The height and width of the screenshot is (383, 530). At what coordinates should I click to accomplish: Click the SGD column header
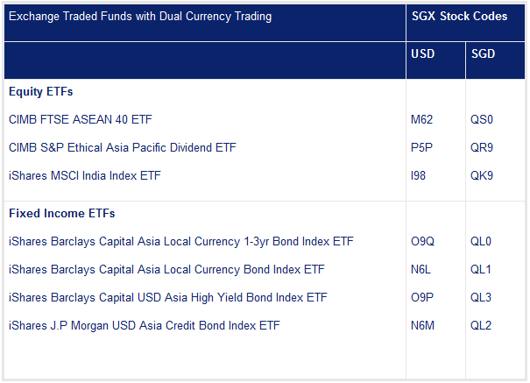tap(483, 53)
